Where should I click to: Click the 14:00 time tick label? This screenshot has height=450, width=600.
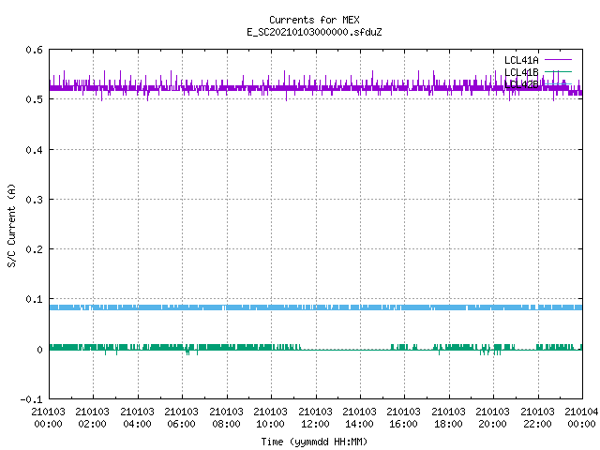359,424
